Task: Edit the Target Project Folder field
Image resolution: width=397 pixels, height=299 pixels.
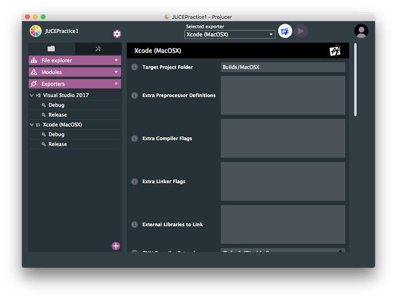Action: point(283,67)
